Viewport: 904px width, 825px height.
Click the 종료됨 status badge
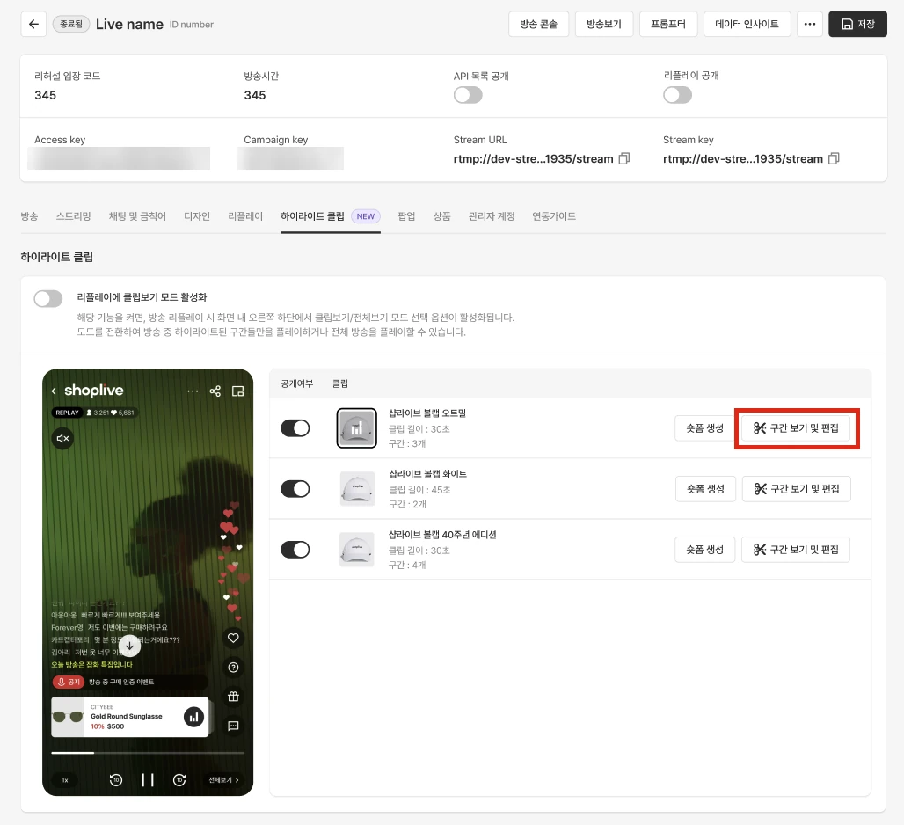pos(71,25)
